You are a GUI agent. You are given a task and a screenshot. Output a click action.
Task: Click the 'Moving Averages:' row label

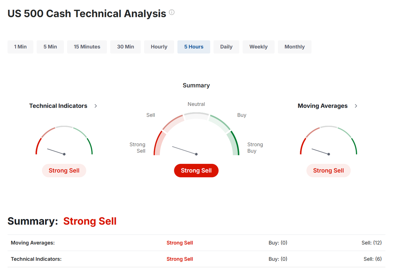(x=33, y=243)
